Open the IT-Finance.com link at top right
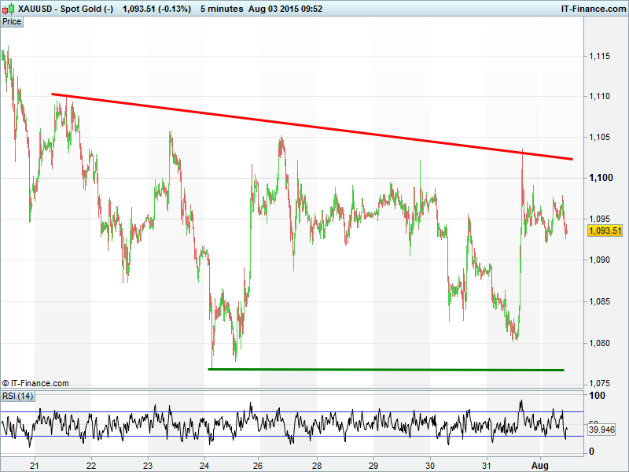Viewport: 629px width, 472px height. coord(592,9)
